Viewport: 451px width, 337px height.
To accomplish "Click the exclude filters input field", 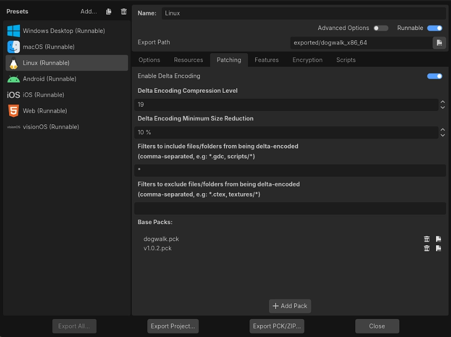I will (290, 208).
